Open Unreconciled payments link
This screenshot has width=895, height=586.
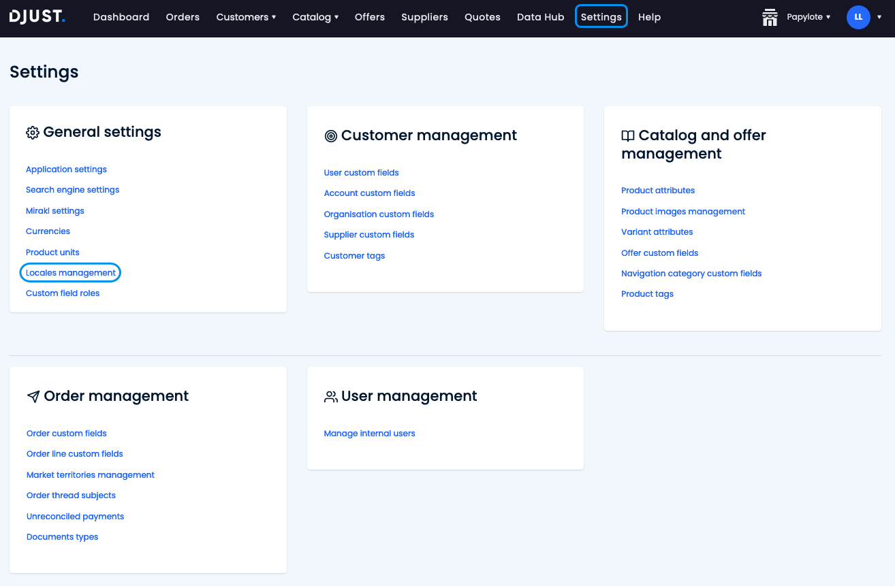click(x=75, y=517)
